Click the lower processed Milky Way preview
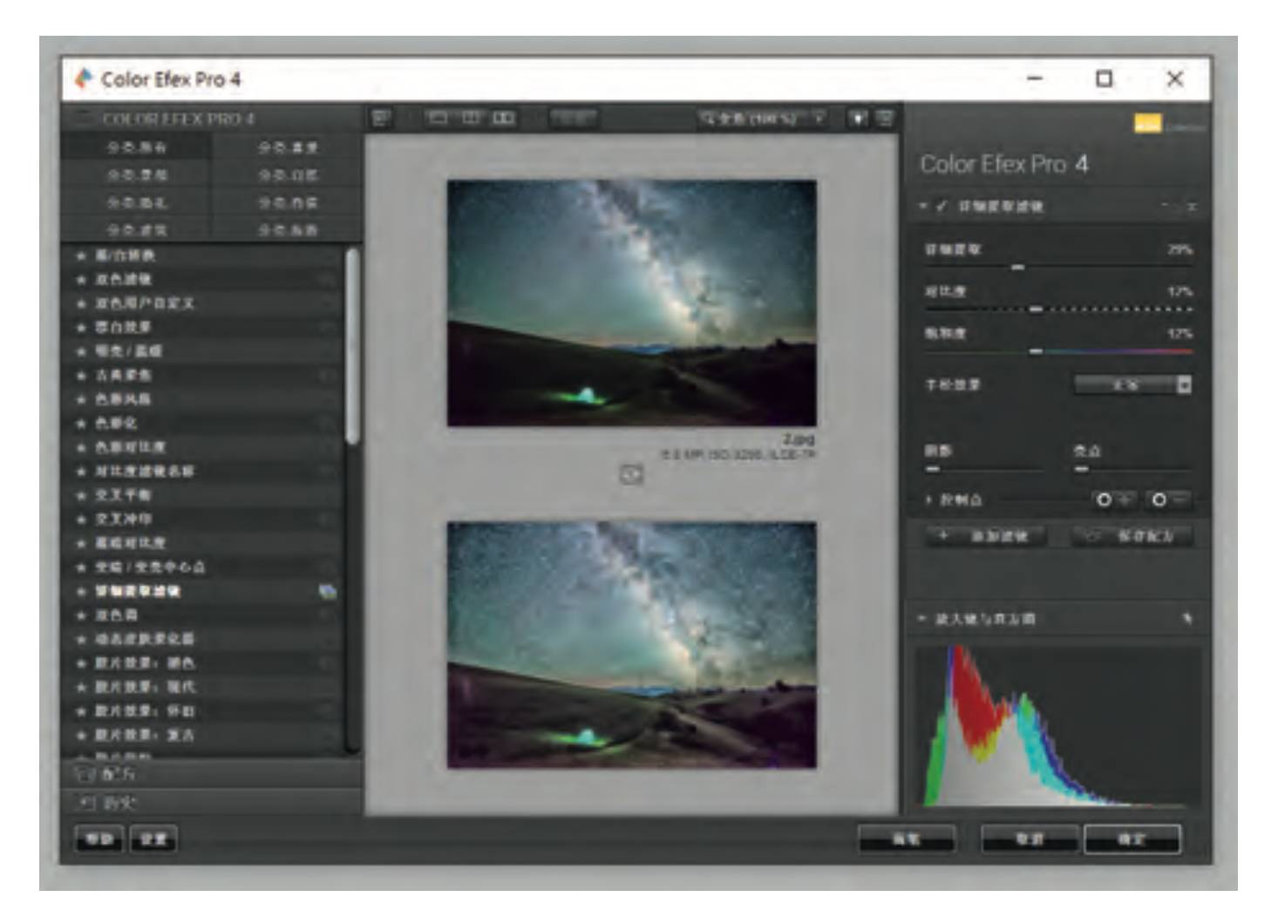This screenshot has width=1278, height=924. pos(631,645)
